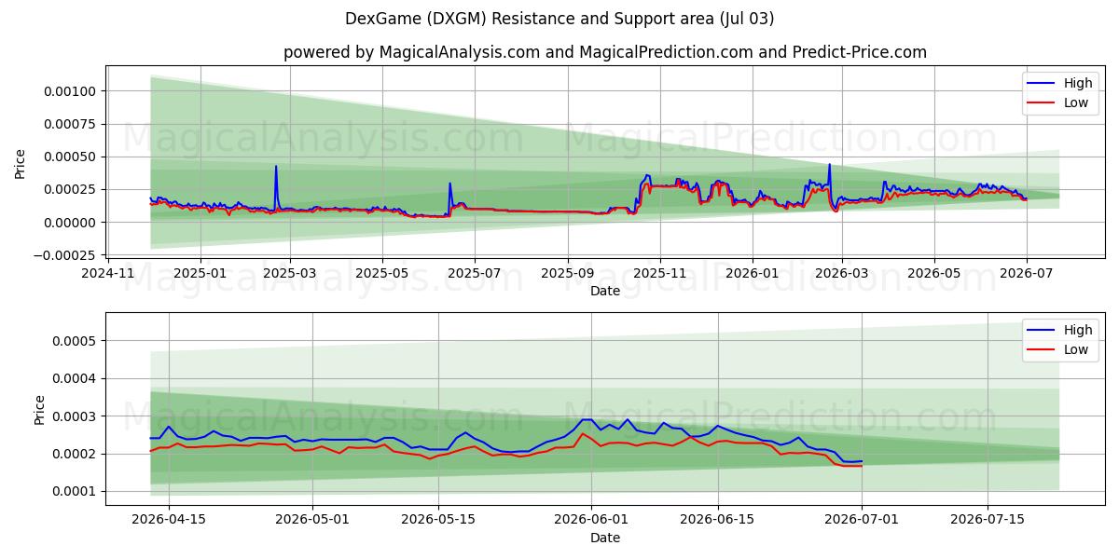
Task: Click the top chart y-axis label −0.00025
Action: (63, 255)
